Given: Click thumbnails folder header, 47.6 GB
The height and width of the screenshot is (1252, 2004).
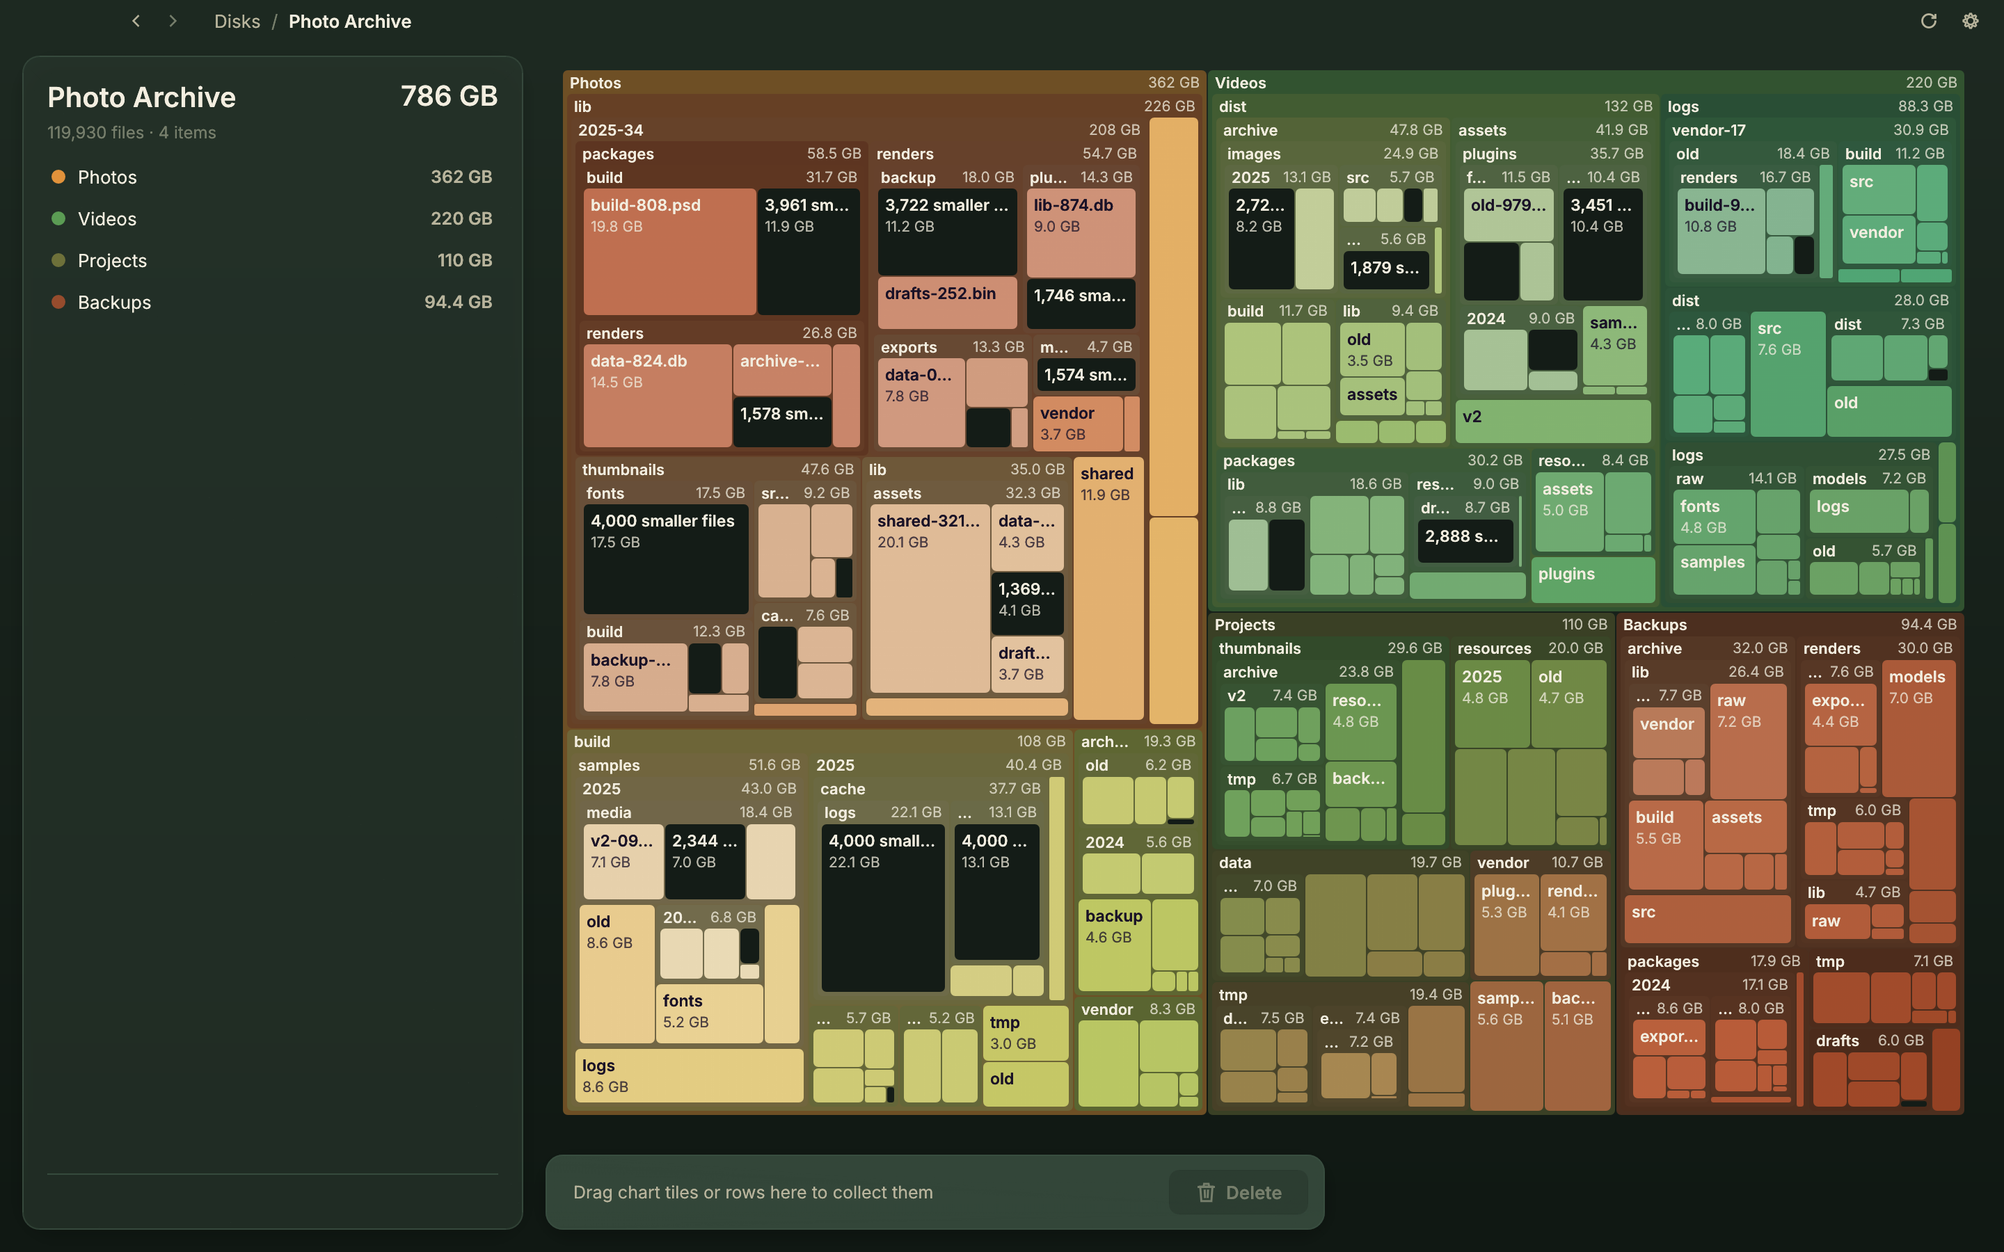Looking at the screenshot, I should coord(717,469).
